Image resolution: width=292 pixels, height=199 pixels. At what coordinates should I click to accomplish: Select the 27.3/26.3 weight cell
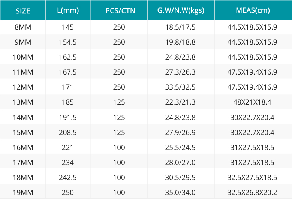(x=181, y=72)
